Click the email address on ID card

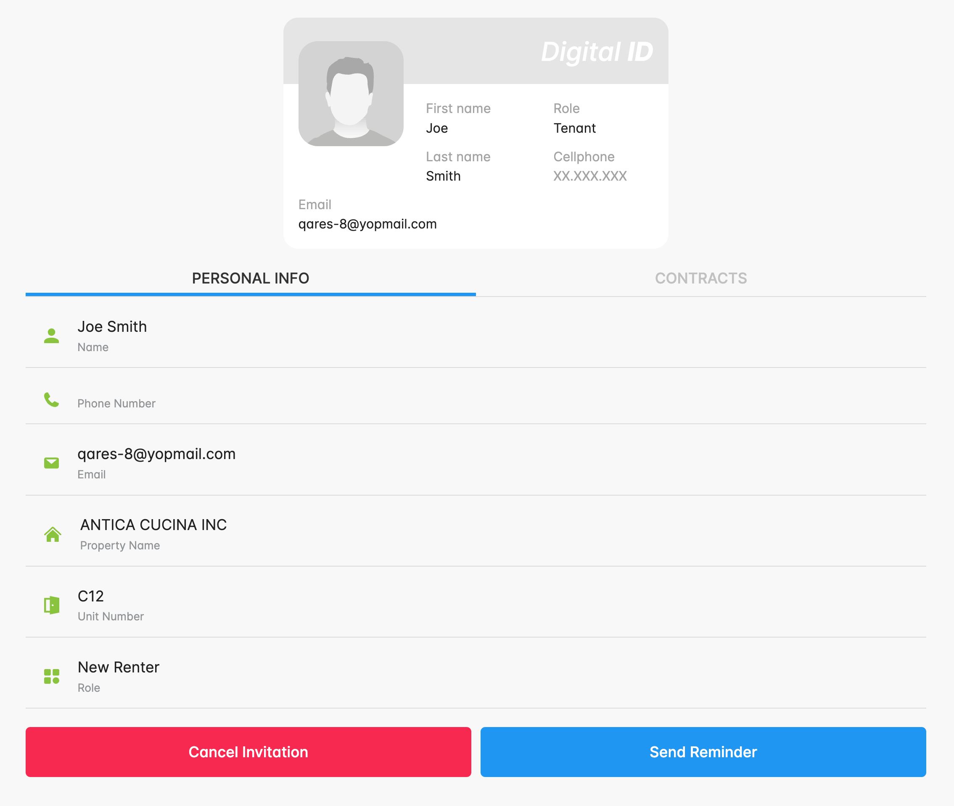[367, 224]
